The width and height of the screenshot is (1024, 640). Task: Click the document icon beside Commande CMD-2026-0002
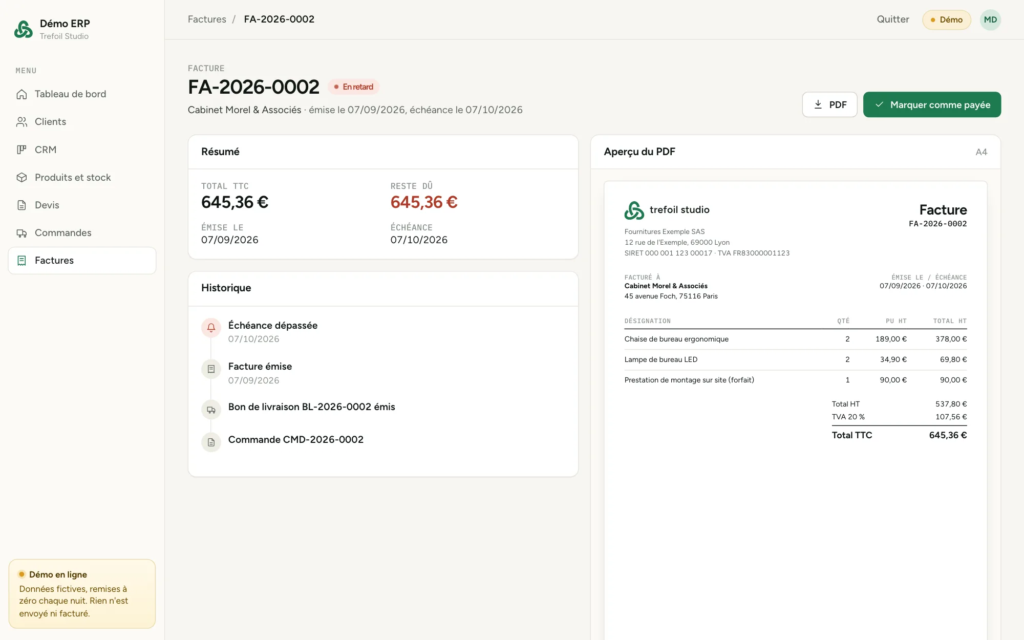coord(211,442)
